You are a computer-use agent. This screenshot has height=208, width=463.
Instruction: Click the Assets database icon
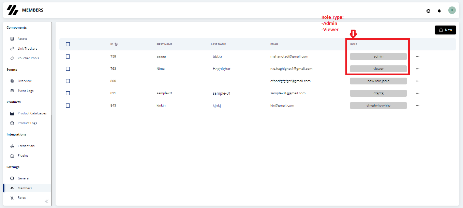click(12, 39)
